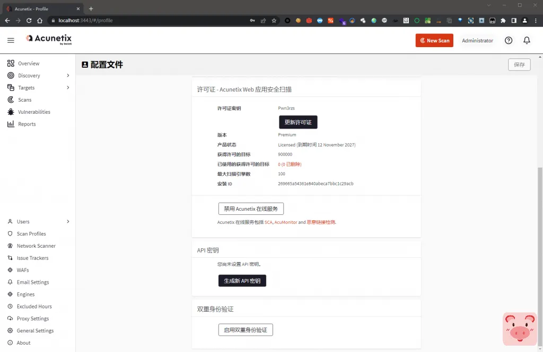The image size is (543, 352).
Task: Click the Overview grid icon
Action: point(11,64)
